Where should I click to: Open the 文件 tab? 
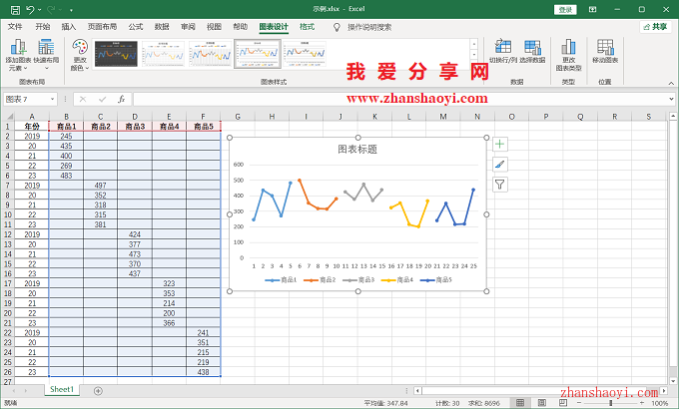[15, 27]
